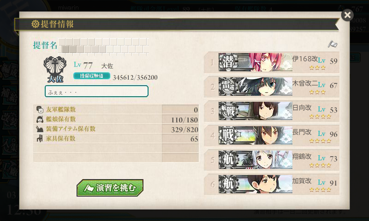The width and height of the screenshot is (369, 221).
Task: Close the 提督情報 admiral info dialog
Action: (347, 15)
